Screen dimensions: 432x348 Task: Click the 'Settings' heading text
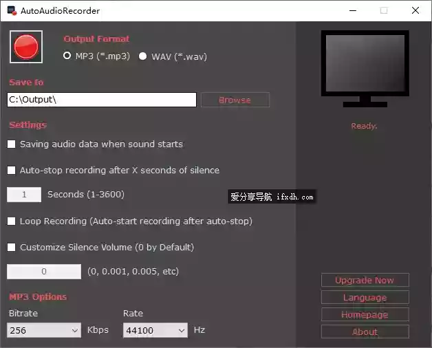pos(28,124)
